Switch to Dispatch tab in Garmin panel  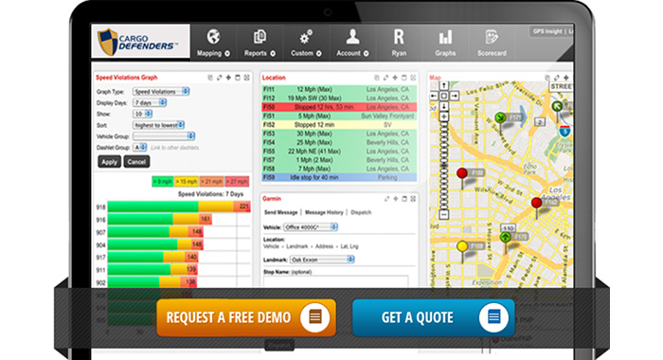coord(361,212)
